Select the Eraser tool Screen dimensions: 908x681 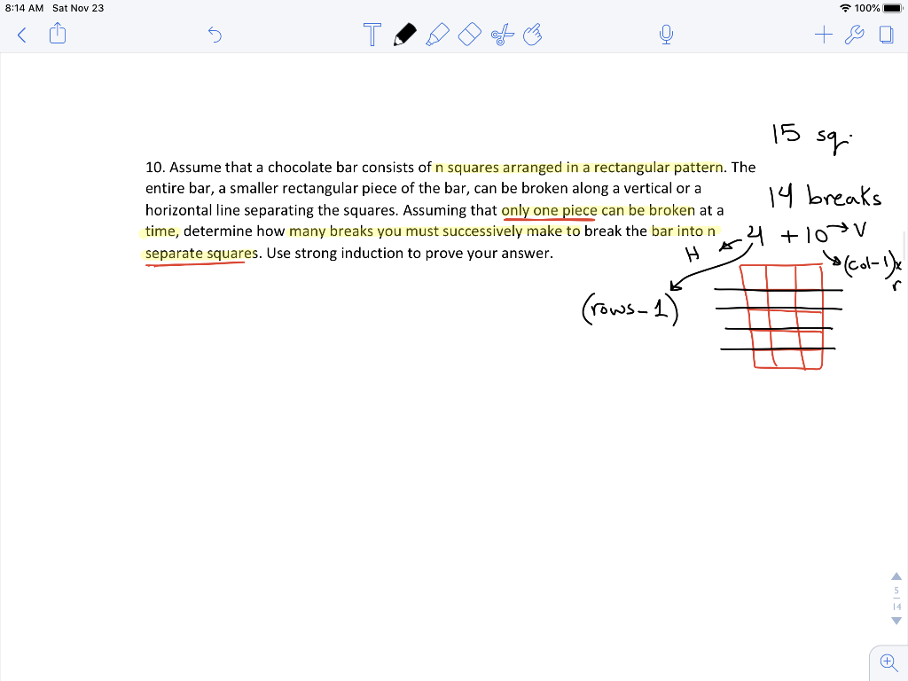469,35
